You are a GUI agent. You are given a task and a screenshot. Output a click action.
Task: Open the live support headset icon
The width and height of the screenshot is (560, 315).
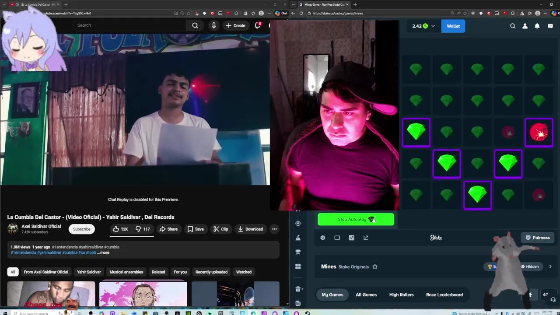(553, 300)
